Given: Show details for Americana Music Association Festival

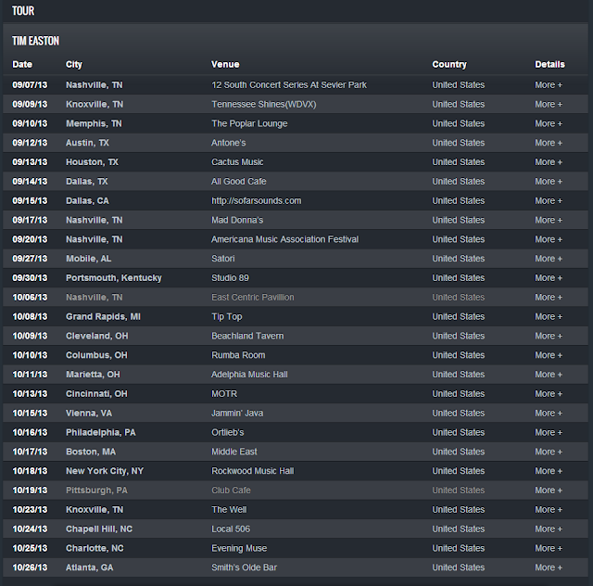Looking at the screenshot, I should coord(549,239).
